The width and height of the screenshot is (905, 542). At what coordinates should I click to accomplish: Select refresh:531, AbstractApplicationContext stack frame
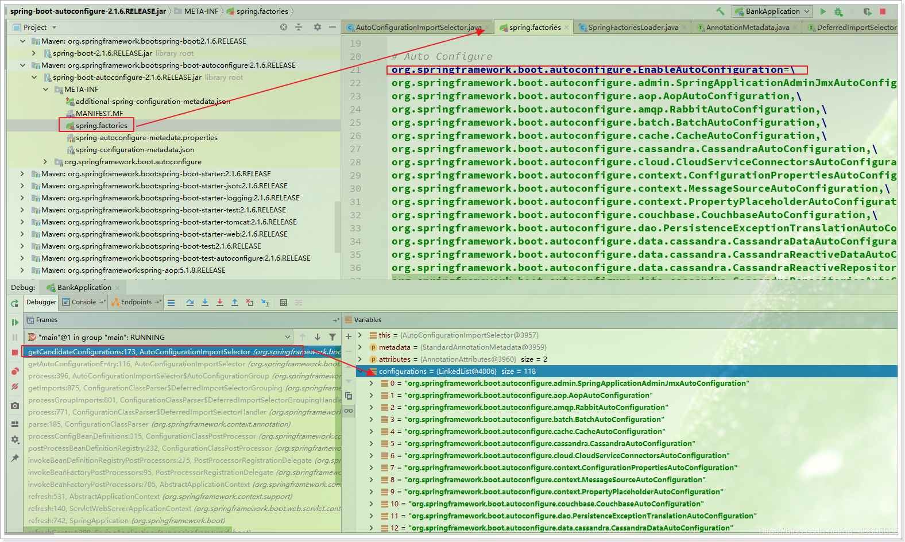point(183,496)
